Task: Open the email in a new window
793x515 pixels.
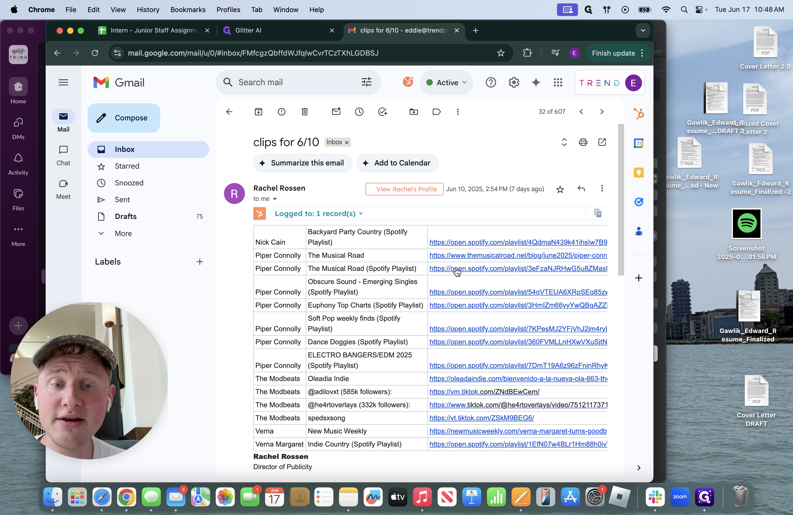Action: click(602, 142)
